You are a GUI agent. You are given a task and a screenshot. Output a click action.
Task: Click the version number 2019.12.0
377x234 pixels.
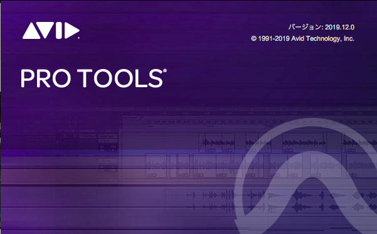pos(339,27)
